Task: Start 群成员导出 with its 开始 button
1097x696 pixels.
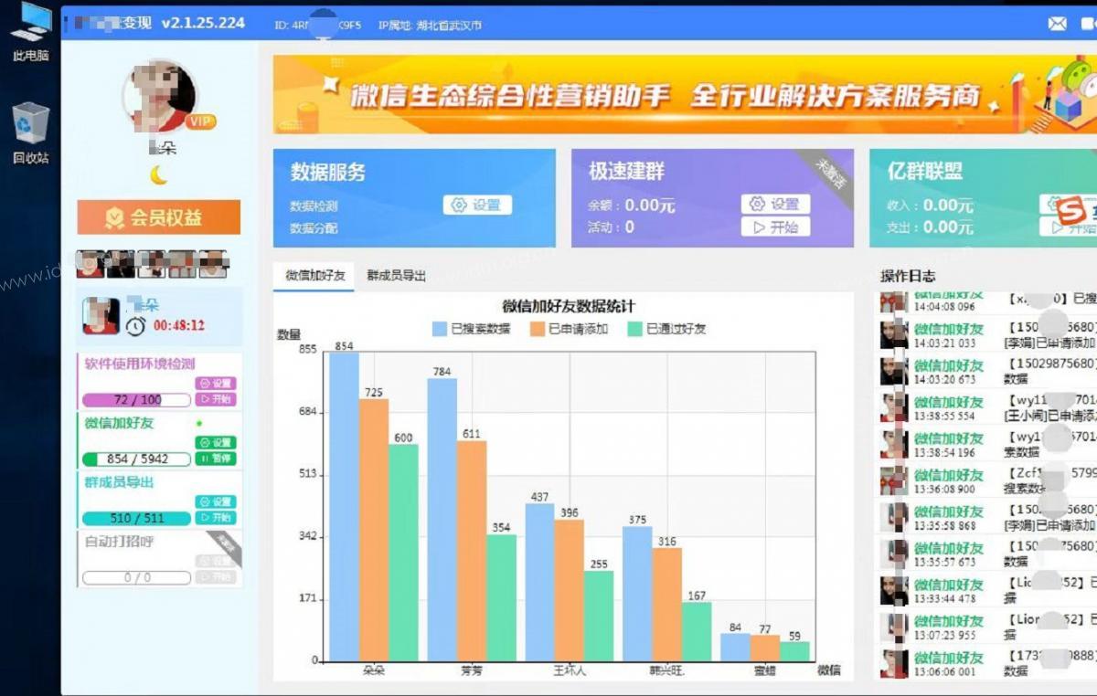Action: tap(216, 518)
